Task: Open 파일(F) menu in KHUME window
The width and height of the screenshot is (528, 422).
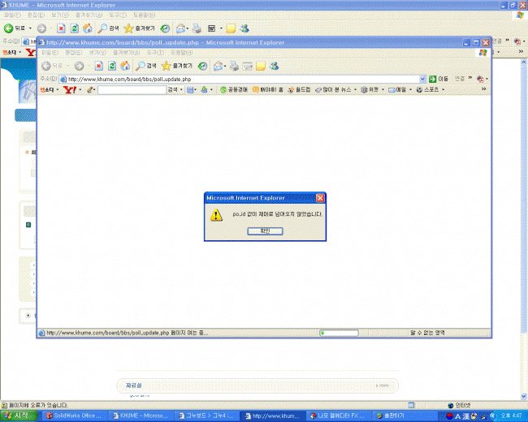Action: coord(12,15)
